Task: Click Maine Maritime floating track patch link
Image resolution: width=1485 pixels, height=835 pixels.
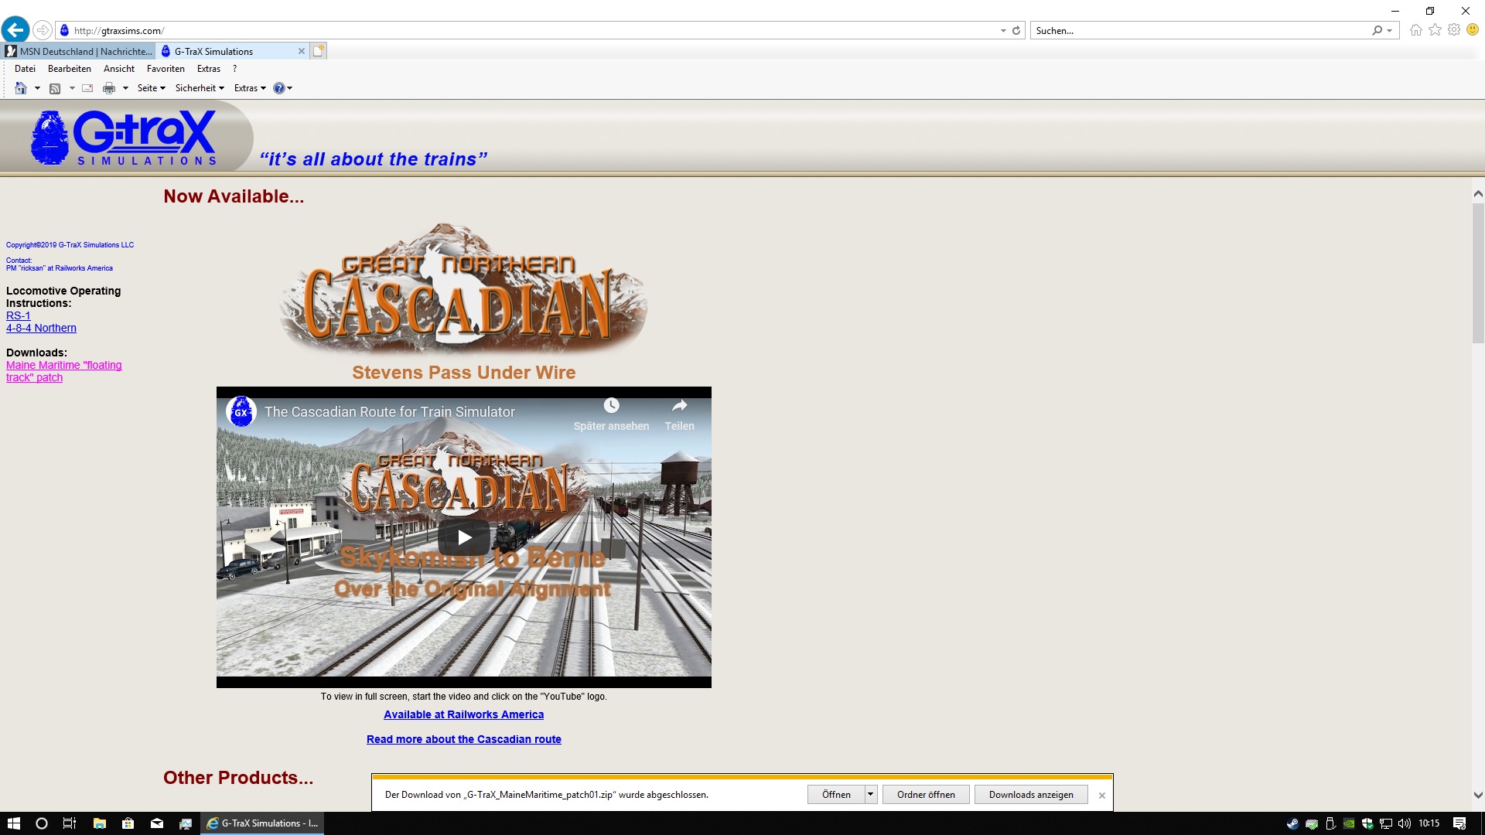Action: [64, 371]
